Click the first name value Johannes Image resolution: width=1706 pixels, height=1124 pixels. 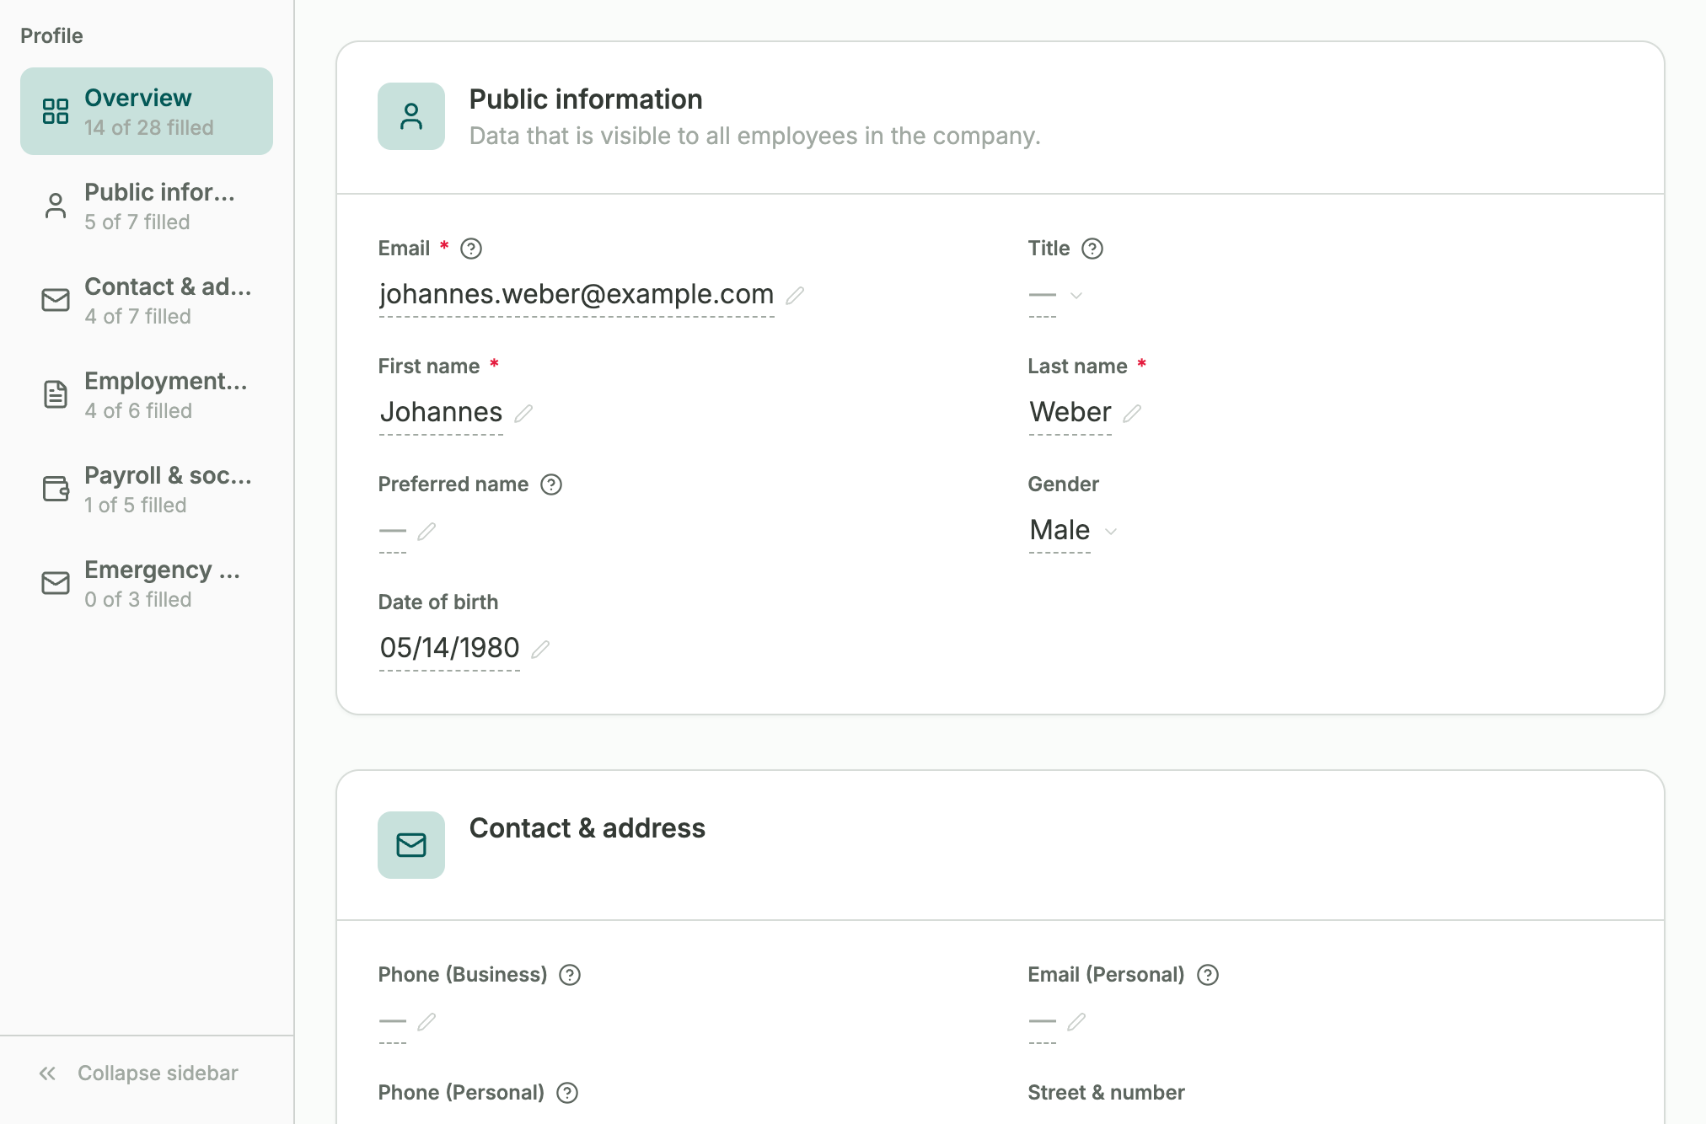click(441, 412)
